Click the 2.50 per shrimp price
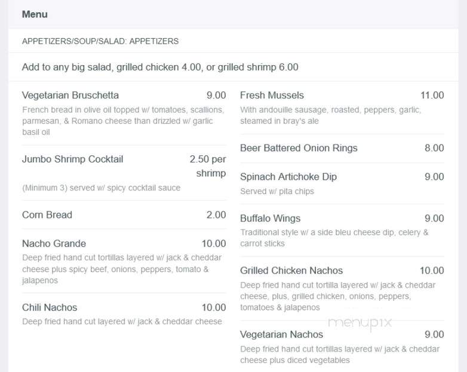 [x=208, y=166]
